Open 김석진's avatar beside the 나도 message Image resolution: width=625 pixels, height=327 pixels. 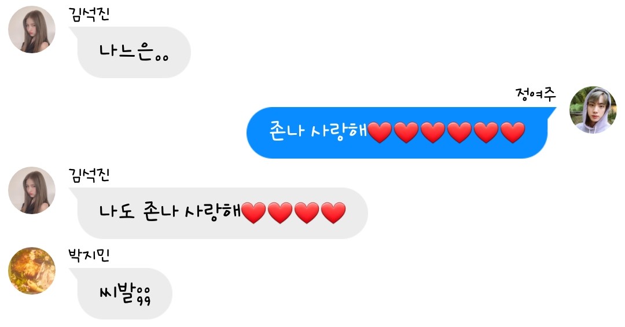pyautogui.click(x=32, y=190)
